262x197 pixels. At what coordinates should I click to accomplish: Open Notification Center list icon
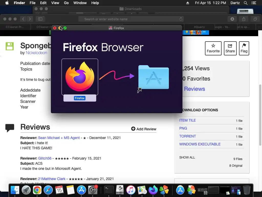254,3
